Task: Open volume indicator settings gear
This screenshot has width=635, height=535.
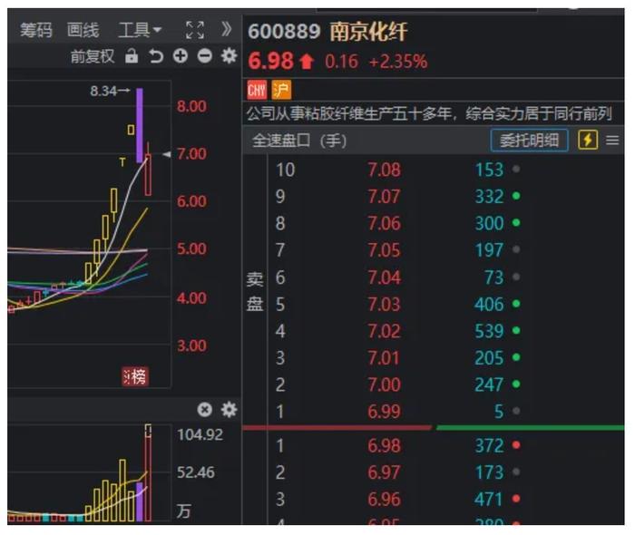Action: coord(229,409)
